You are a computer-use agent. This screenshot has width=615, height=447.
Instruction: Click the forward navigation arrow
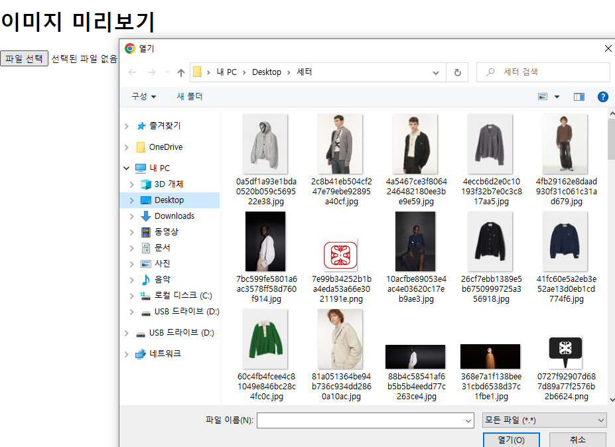point(152,72)
